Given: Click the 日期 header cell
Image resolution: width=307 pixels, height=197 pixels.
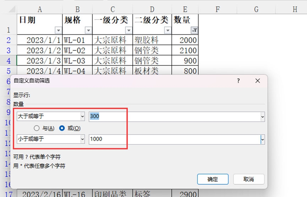Looking at the screenshot, I should [39, 24].
